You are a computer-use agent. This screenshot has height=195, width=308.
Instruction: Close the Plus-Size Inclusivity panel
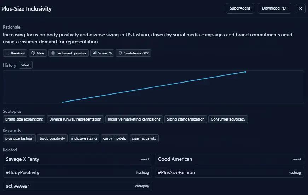pos(300,8)
